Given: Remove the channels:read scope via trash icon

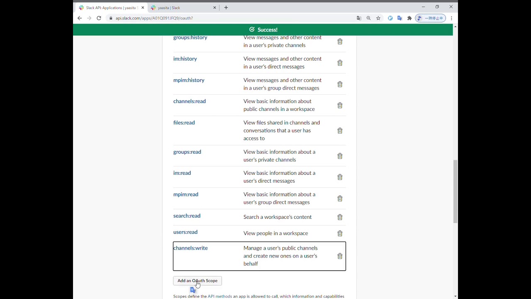Looking at the screenshot, I should (x=340, y=105).
